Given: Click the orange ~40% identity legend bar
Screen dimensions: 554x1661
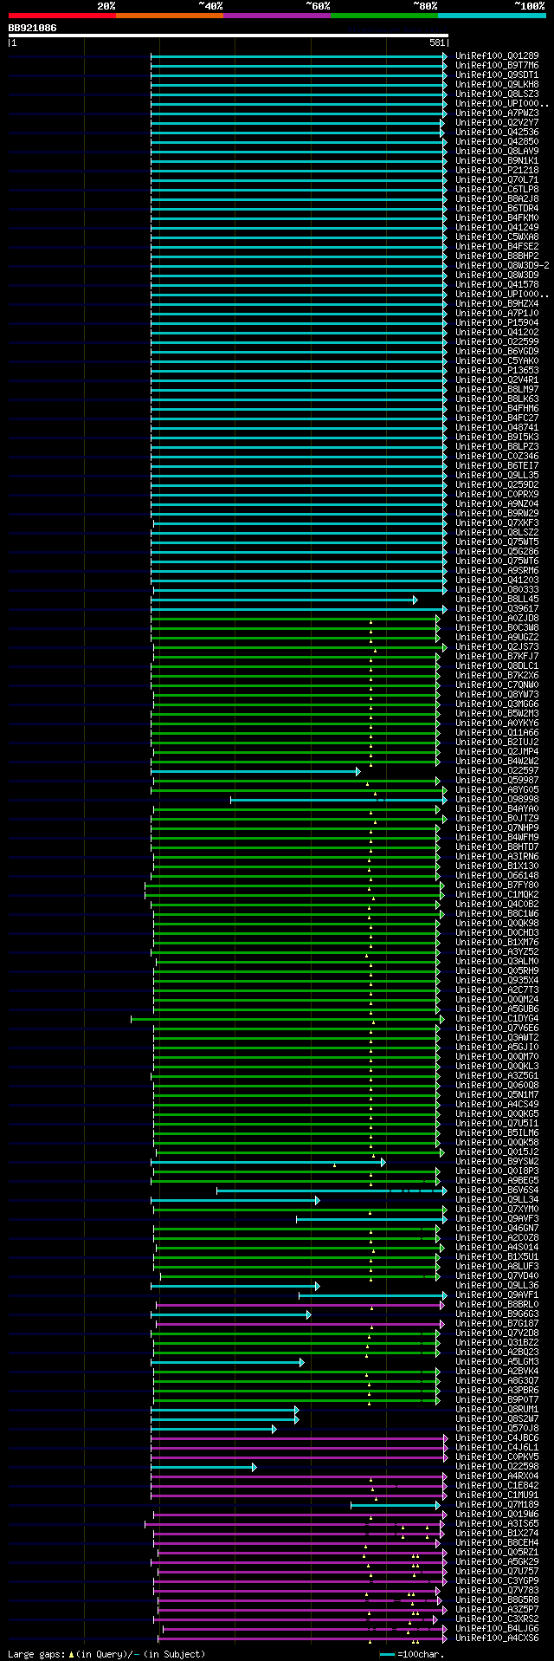Looking at the screenshot, I should point(170,16).
